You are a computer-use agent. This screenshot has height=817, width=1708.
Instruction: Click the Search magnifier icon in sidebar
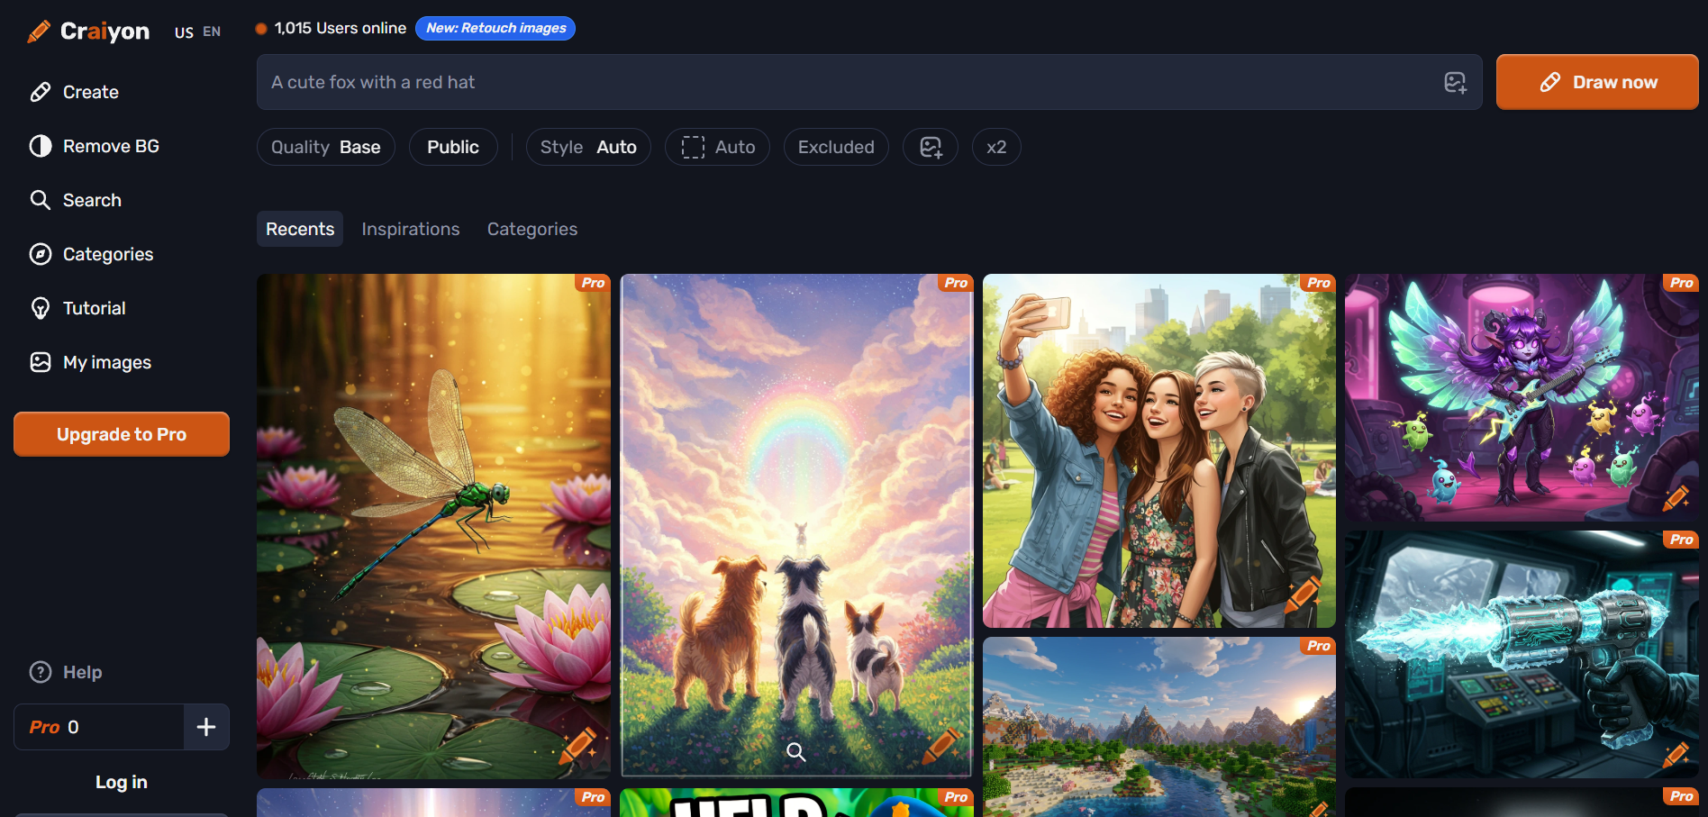[x=41, y=200]
